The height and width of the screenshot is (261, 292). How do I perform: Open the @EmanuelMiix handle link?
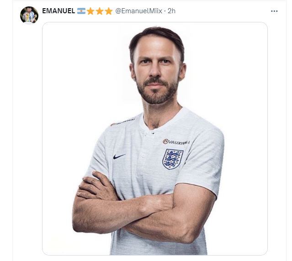(139, 11)
